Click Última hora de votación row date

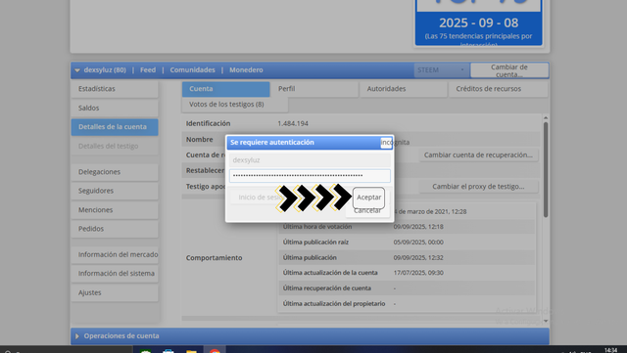coord(418,227)
